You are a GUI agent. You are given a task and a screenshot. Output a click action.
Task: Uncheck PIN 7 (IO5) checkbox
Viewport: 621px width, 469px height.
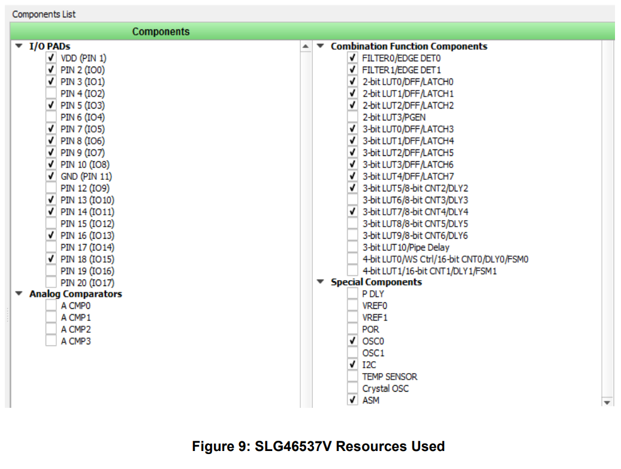click(51, 129)
